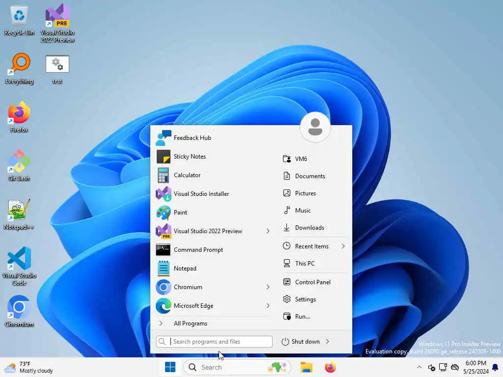The width and height of the screenshot is (503, 377).
Task: Show All Programs list
Action: coord(213,323)
